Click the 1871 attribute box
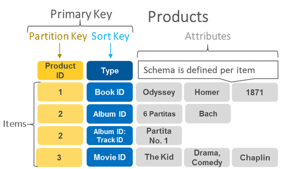281x169 pixels. tap(255, 92)
